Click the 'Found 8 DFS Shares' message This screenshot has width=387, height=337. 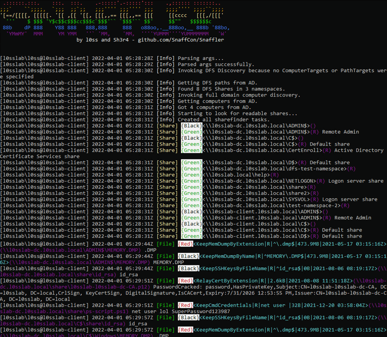pyautogui.click(x=231, y=89)
